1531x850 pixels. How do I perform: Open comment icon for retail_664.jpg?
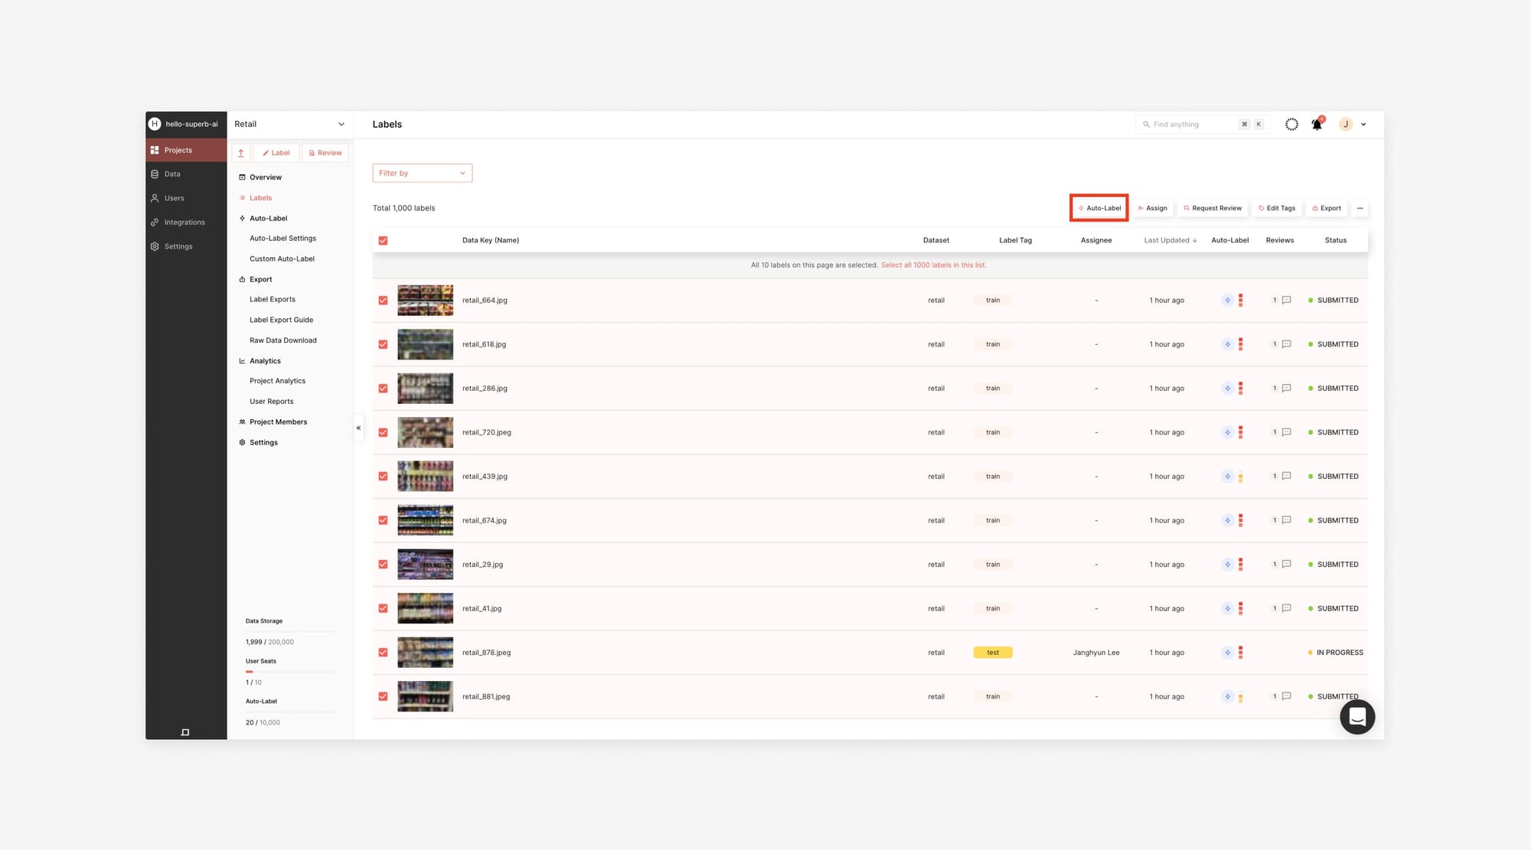click(x=1287, y=300)
